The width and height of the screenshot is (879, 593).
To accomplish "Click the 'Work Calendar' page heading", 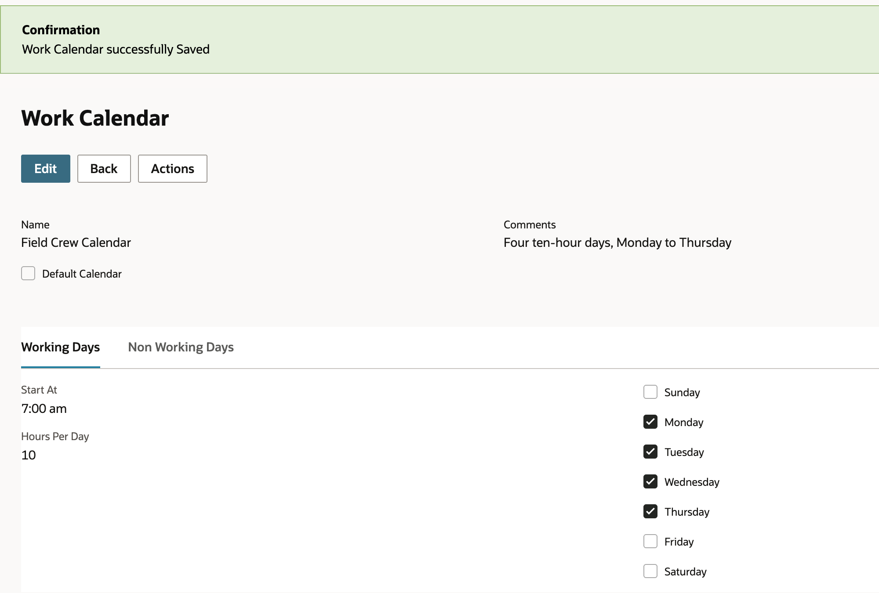I will pos(95,118).
